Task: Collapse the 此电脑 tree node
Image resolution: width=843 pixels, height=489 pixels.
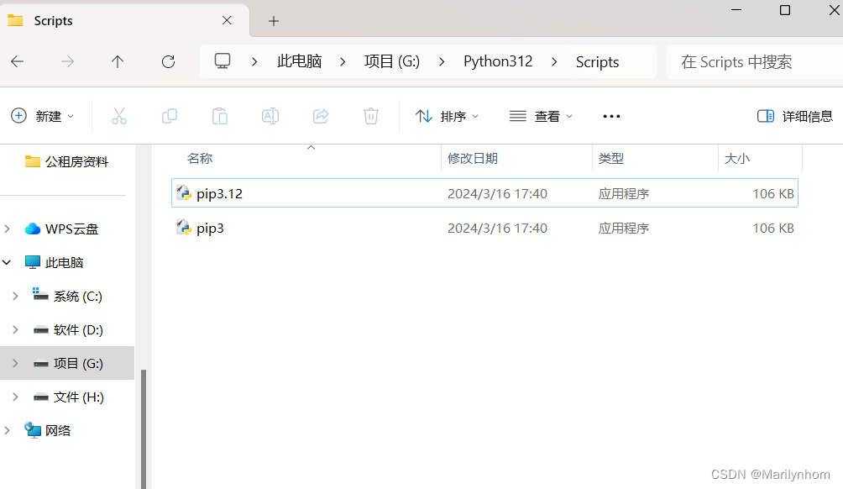Action: point(7,262)
